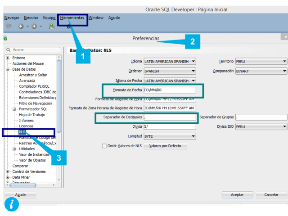Click the tree vertical scrollbar thumb
Image resolution: width=288 pixels, height=216 pixels.
[59, 96]
